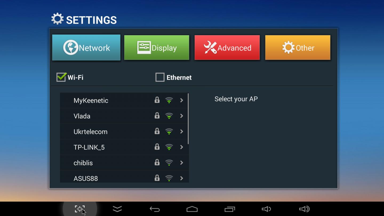Enable the Ethernet checkbox
Viewport: 384px width, 216px height.
pos(160,77)
